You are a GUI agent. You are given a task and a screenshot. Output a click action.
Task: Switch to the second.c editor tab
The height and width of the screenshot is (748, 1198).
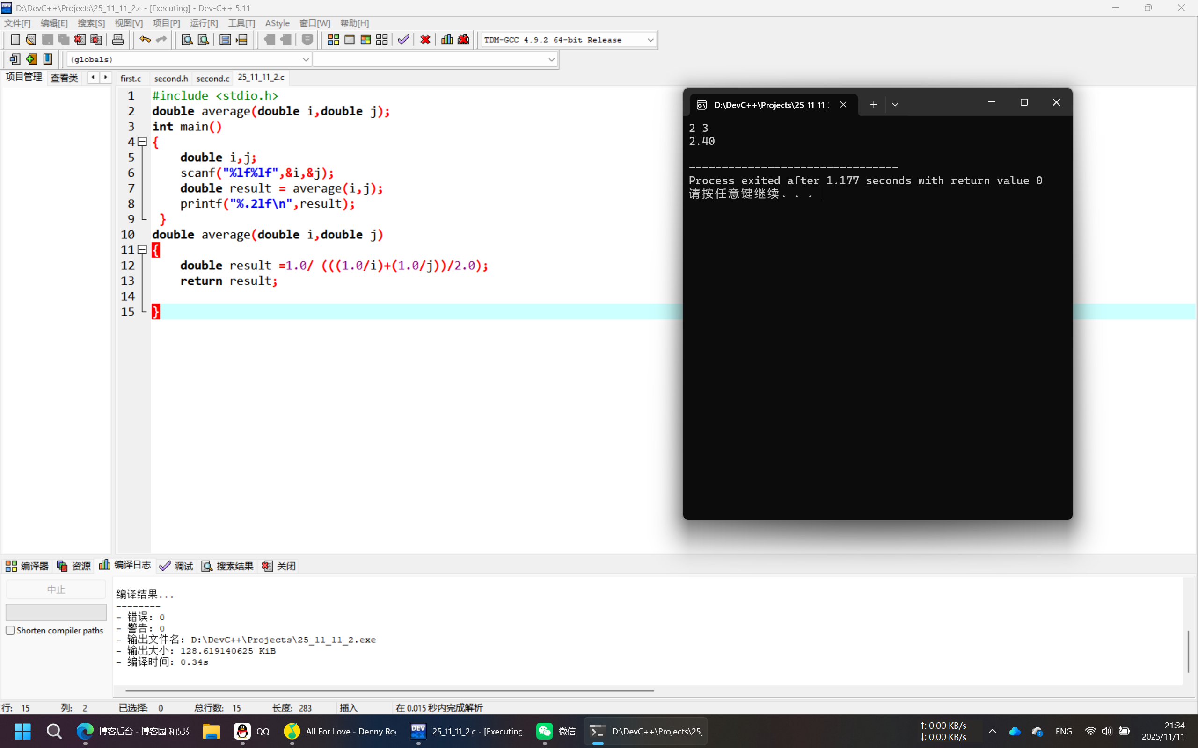(x=213, y=78)
